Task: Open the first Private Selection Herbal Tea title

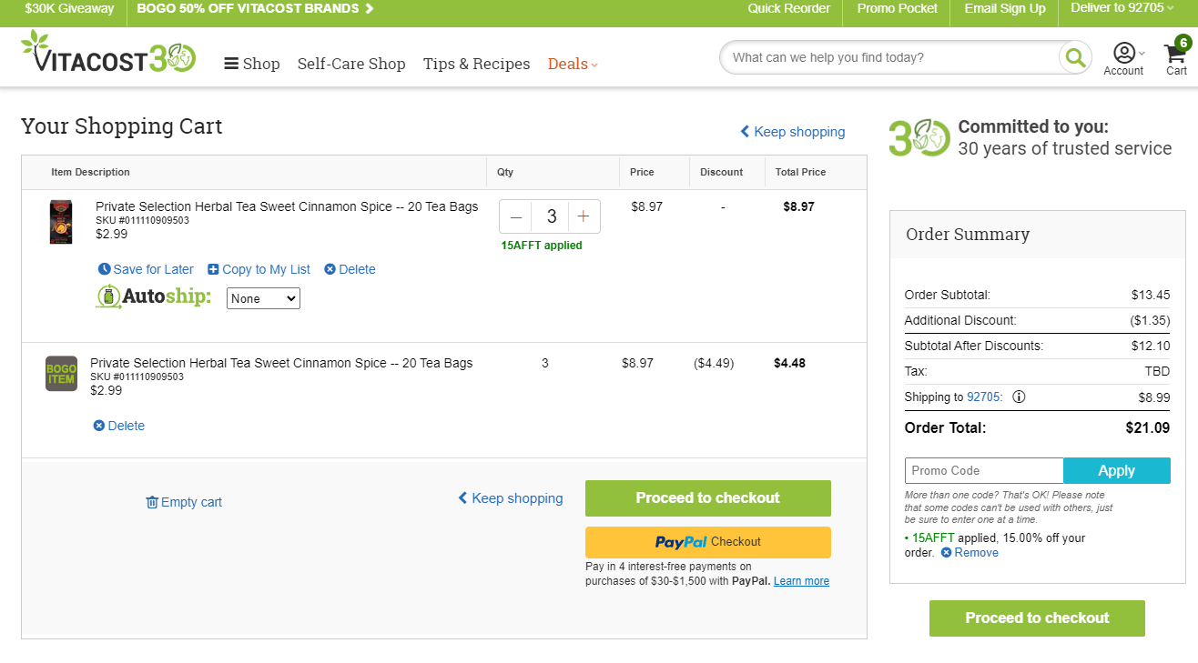Action: pos(287,206)
